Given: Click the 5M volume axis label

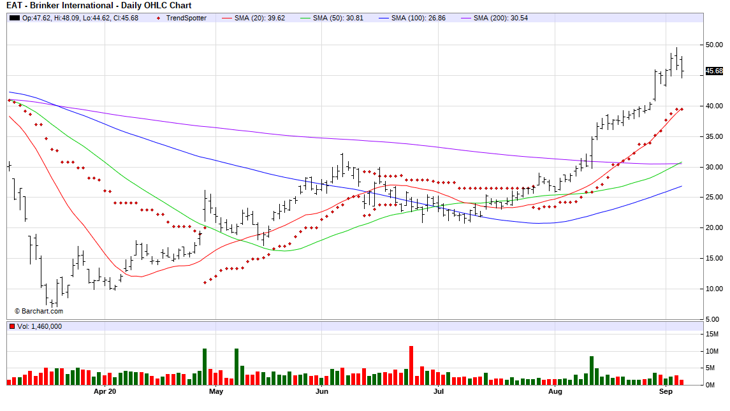Looking at the screenshot, I should coord(710,368).
